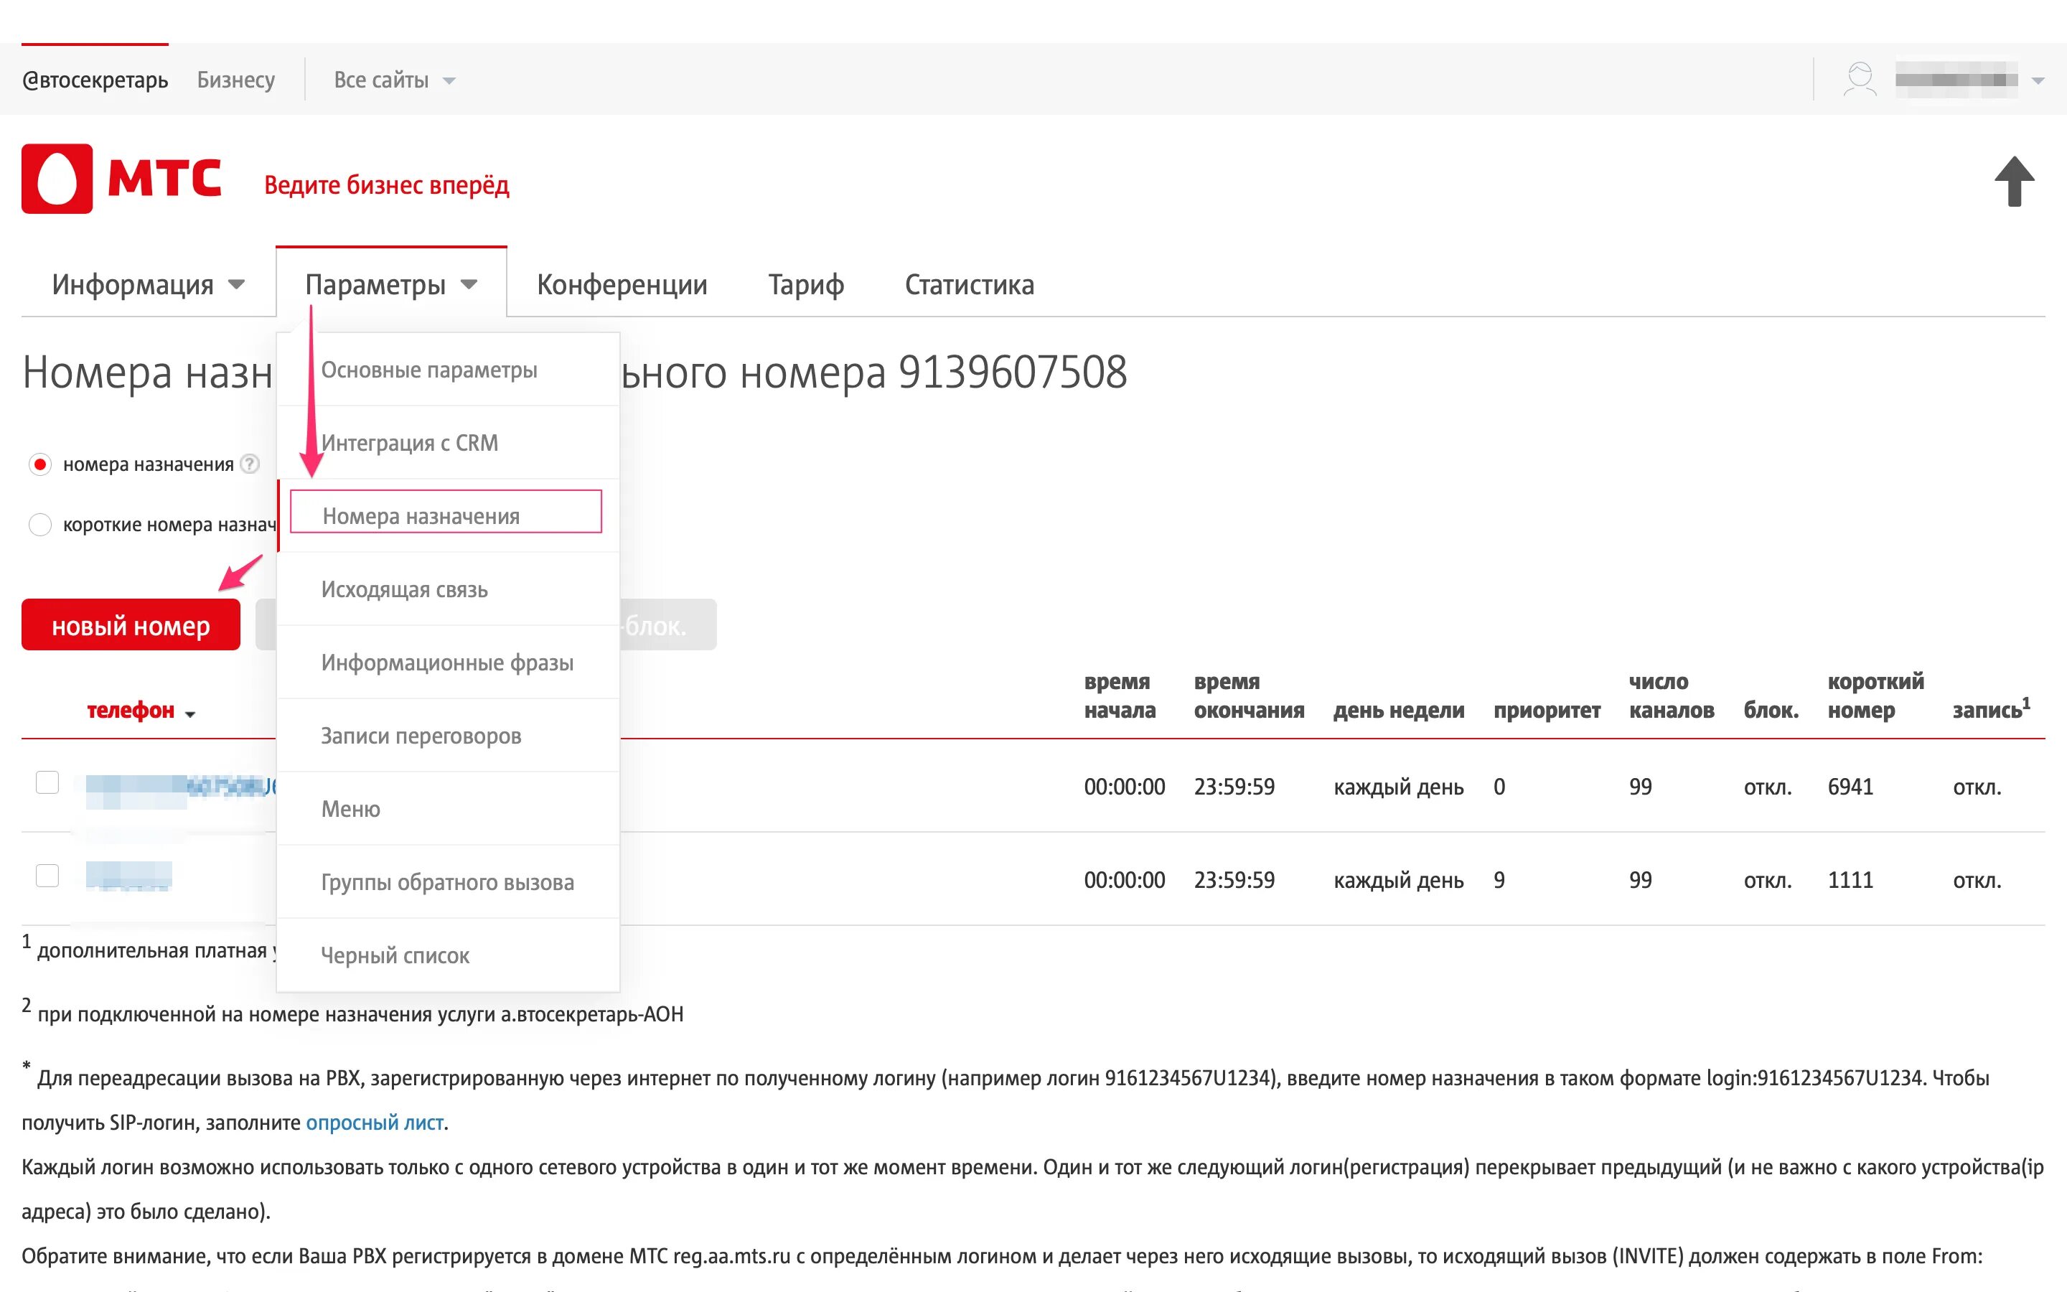Open Группы обратного вызова menu item

(x=449, y=882)
